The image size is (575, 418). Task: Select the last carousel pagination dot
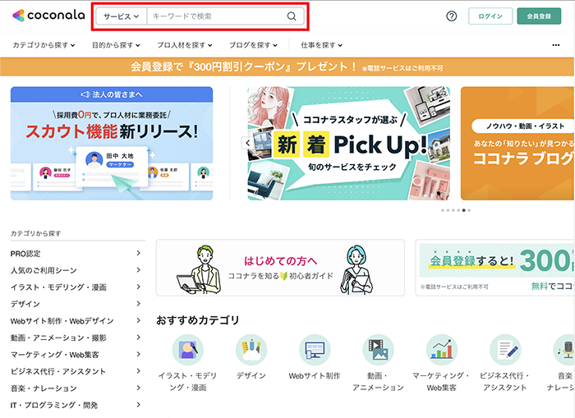click(469, 210)
